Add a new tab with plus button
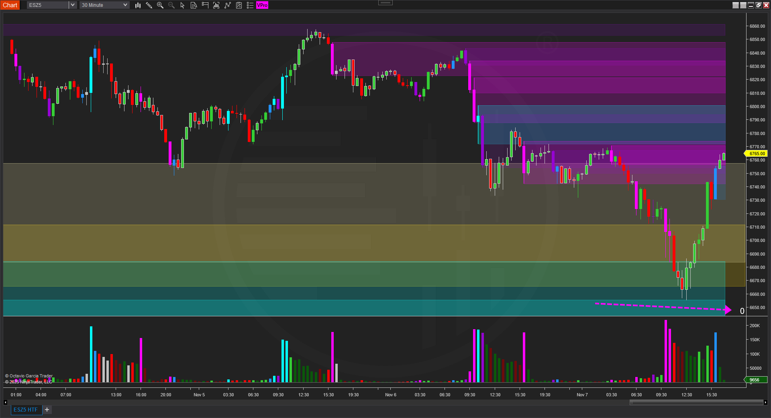This screenshot has height=418, width=771. 47,410
